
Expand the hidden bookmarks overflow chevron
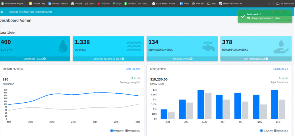[269, 4]
